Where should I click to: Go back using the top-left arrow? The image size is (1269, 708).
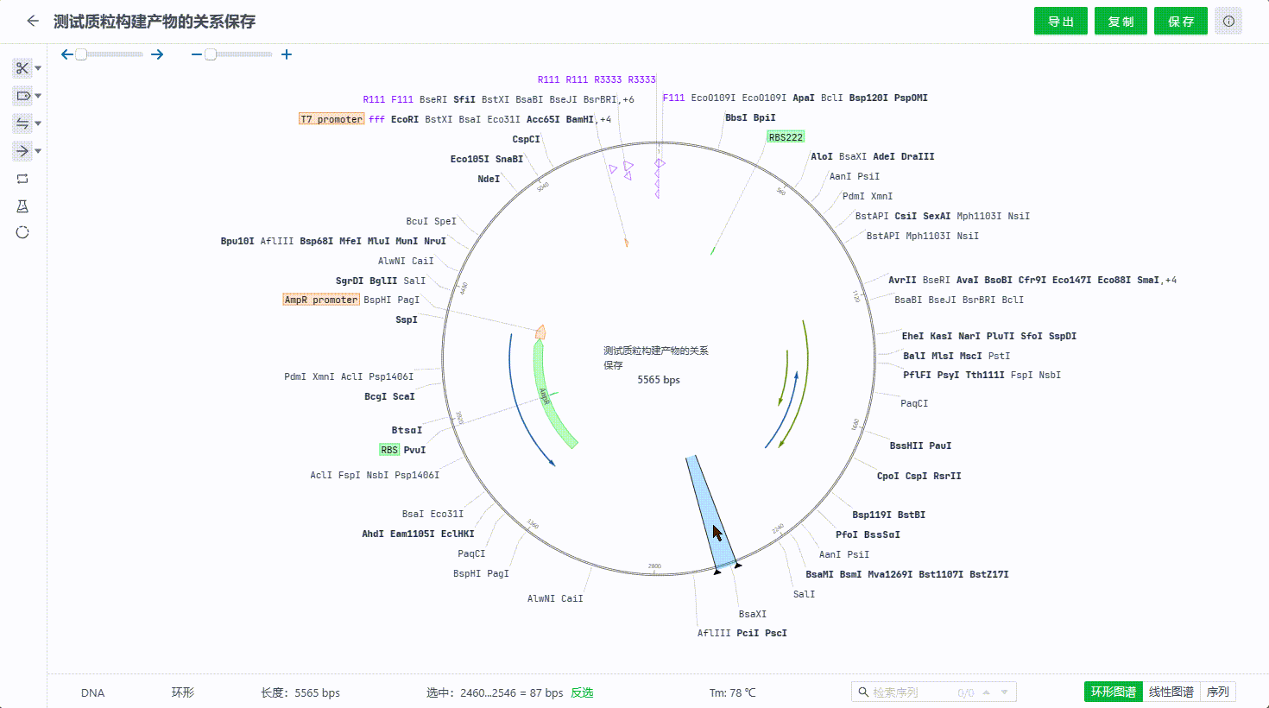33,22
